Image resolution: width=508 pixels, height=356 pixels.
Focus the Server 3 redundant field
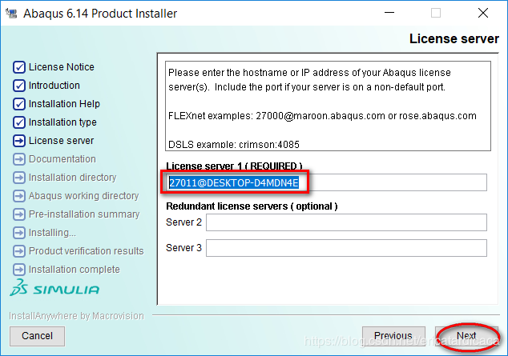[346, 248]
